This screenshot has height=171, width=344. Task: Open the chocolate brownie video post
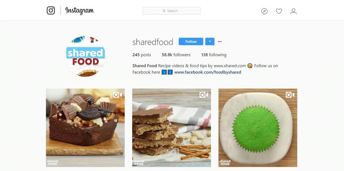(x=85, y=128)
